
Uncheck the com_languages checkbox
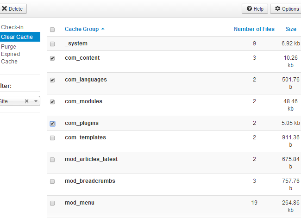click(52, 80)
